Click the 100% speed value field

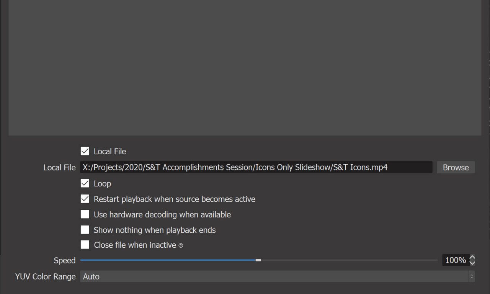click(x=455, y=260)
